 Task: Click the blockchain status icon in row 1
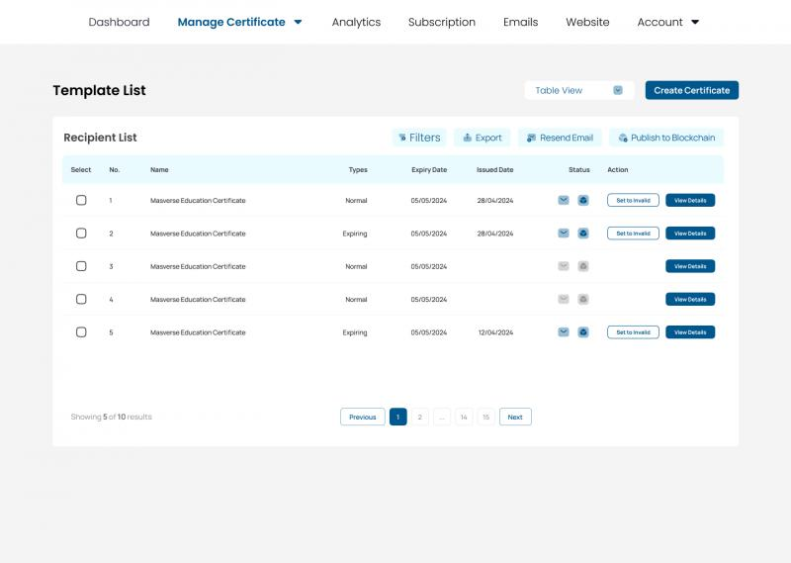583,200
